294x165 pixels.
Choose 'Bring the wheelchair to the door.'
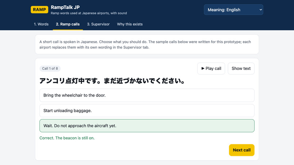147,95
